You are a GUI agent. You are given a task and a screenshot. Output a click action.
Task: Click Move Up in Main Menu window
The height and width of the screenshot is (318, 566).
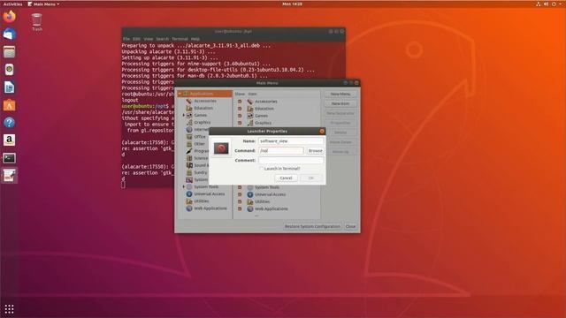point(340,152)
